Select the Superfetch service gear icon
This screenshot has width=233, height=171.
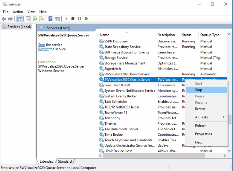click(x=101, y=68)
